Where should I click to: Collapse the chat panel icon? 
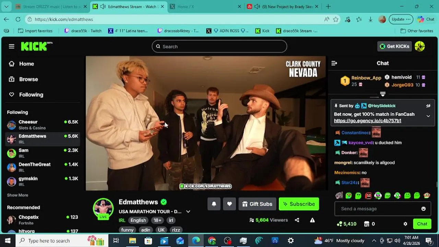coord(334,63)
